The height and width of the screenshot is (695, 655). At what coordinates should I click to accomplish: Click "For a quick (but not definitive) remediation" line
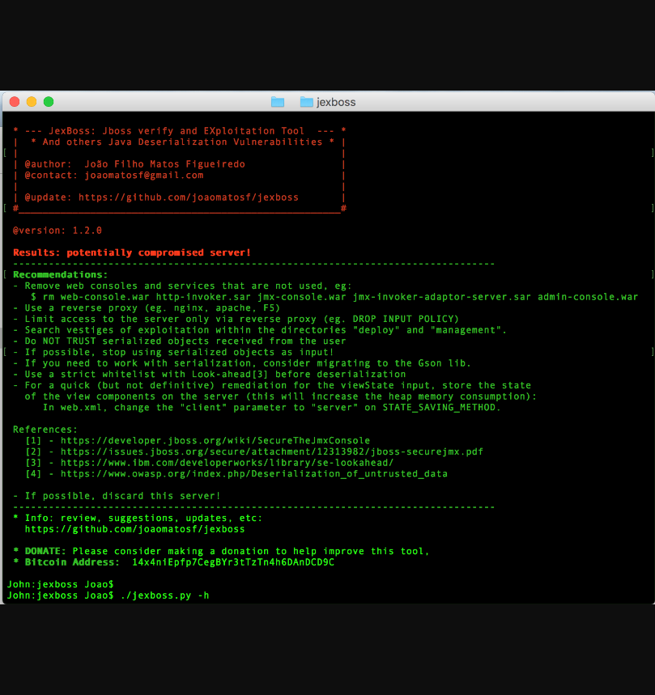click(272, 386)
